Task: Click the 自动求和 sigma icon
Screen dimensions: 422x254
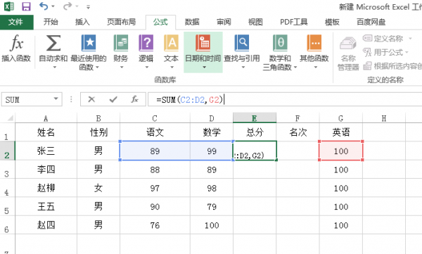Action: (x=53, y=43)
